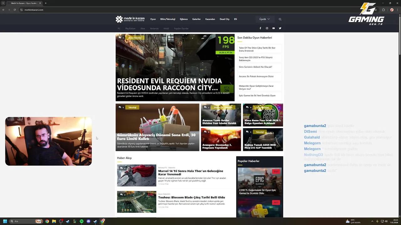This screenshot has width=401, height=225.
Task: Open File Explorer from taskbar
Action: click(54, 221)
